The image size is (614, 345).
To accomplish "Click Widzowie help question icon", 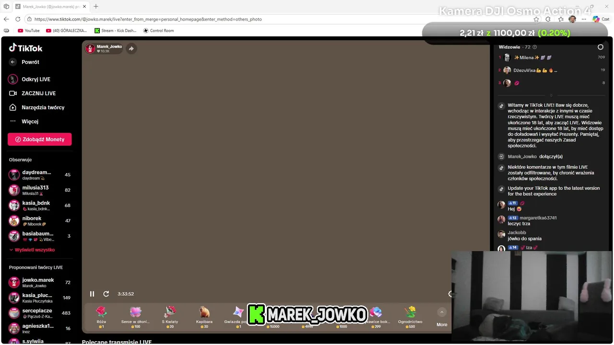I will pos(535,47).
